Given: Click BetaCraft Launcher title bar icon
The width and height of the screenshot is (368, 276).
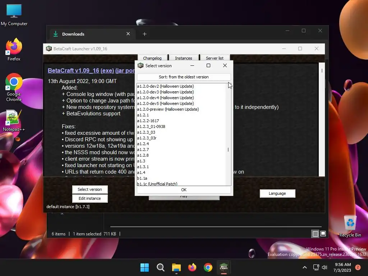Looking at the screenshot, I should (x=49, y=49).
